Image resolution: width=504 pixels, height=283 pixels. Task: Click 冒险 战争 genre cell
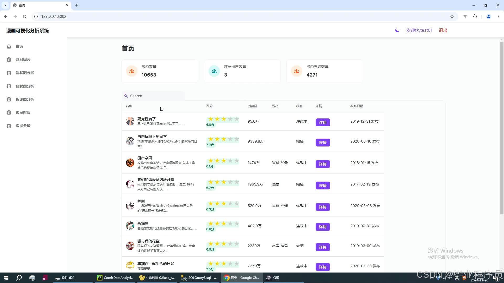click(x=280, y=163)
